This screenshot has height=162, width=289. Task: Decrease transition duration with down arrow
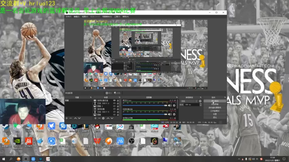point(200,105)
